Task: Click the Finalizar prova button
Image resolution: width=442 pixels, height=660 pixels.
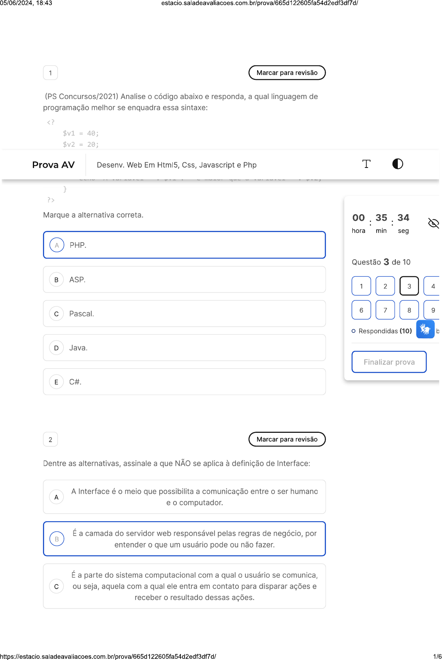Action: click(389, 362)
